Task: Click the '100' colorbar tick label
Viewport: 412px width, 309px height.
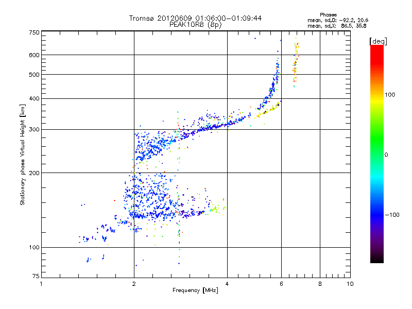Action: [390, 95]
